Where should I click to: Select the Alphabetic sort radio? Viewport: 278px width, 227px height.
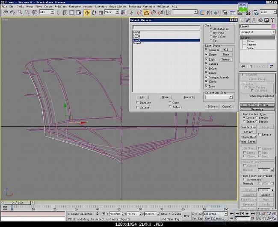point(211,29)
